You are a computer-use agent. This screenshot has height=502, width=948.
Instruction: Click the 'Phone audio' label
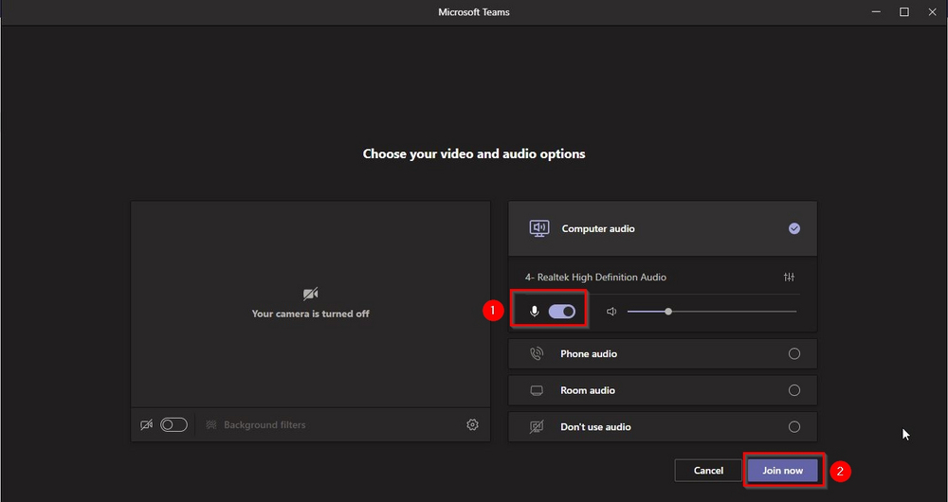(589, 354)
